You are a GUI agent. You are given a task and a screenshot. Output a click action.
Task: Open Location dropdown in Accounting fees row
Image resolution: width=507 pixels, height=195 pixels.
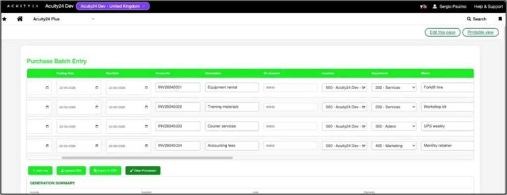pos(345,146)
